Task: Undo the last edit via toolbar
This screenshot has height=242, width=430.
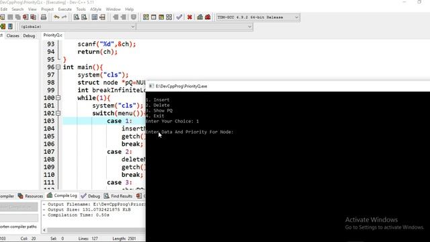Action: tap(56, 17)
